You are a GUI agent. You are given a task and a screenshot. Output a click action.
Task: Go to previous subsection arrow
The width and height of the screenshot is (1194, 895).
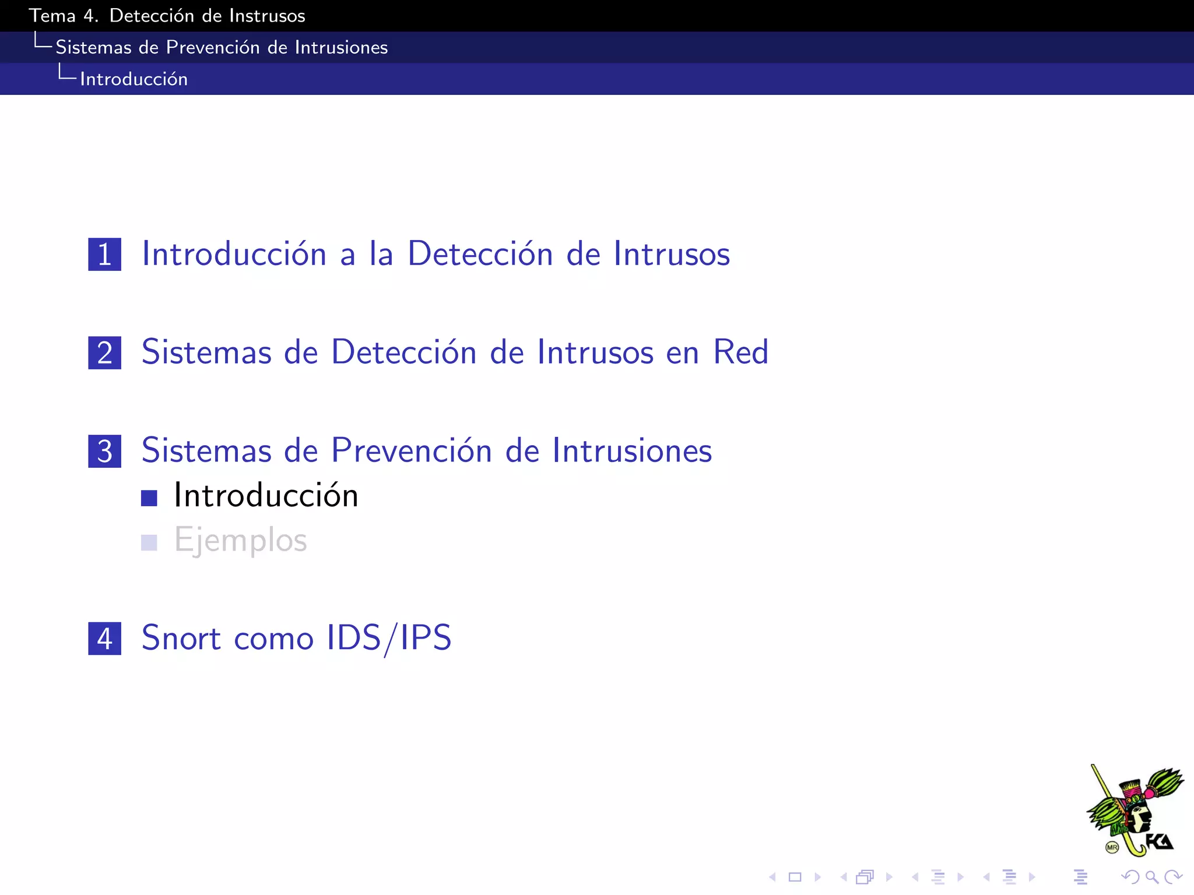tap(915, 877)
